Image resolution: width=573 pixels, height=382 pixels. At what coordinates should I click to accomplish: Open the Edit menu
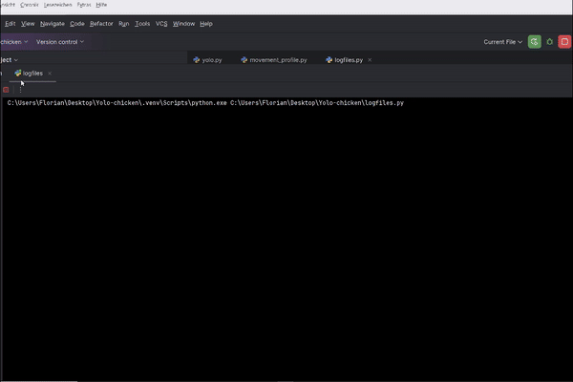tap(10, 24)
